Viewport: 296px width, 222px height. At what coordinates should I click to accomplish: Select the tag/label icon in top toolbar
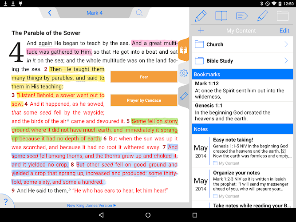point(241,16)
